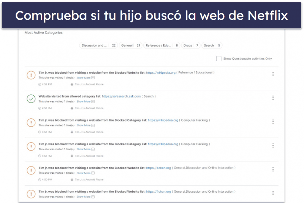Click the clock icon next to 4:52 PM
The width and height of the screenshot is (304, 203).
(40, 84)
